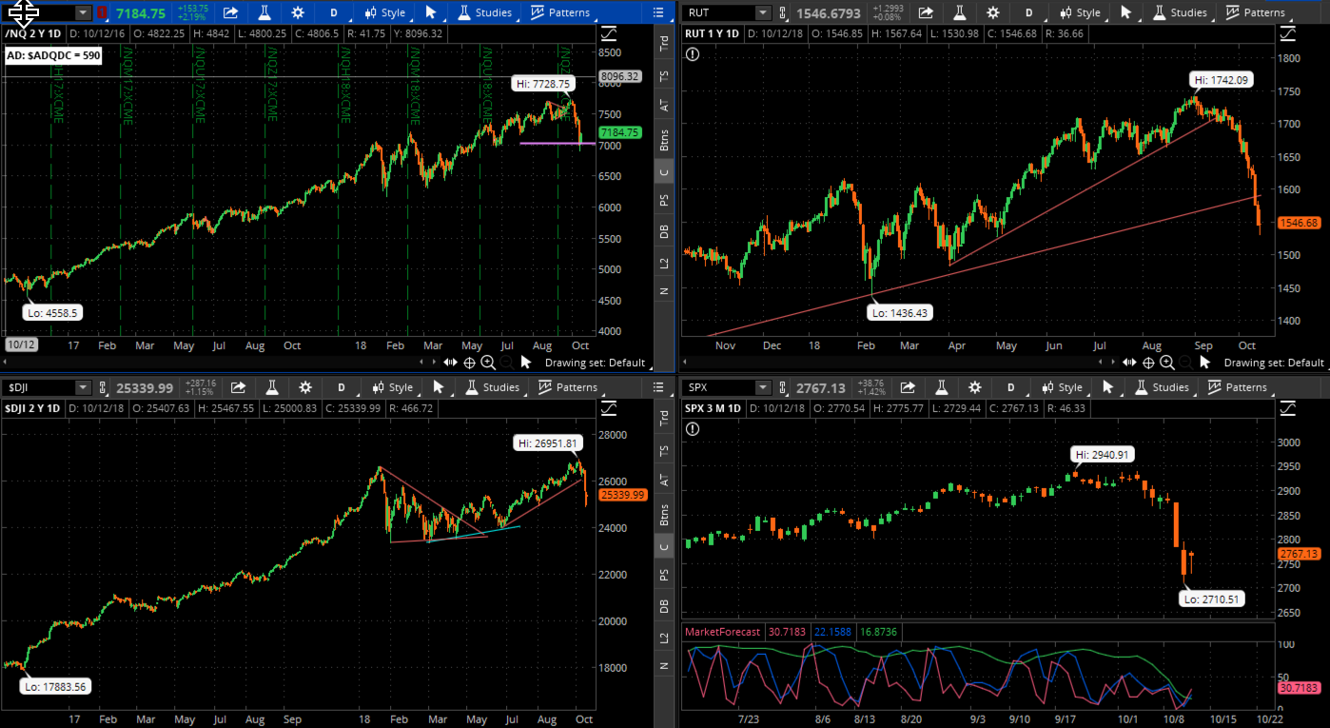
Task: Click exclamation alert icon in RUT chart
Action: (692, 53)
